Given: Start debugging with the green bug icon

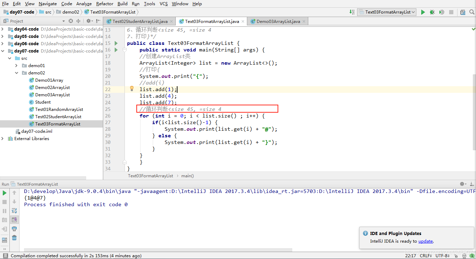Looking at the screenshot, I should pos(432,12).
